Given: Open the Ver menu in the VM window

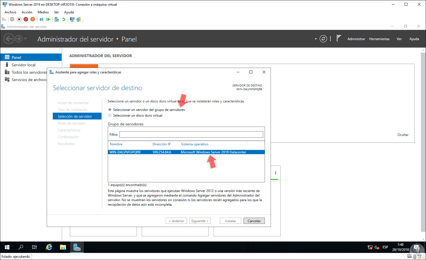Looking at the screenshot, I should [x=56, y=12].
